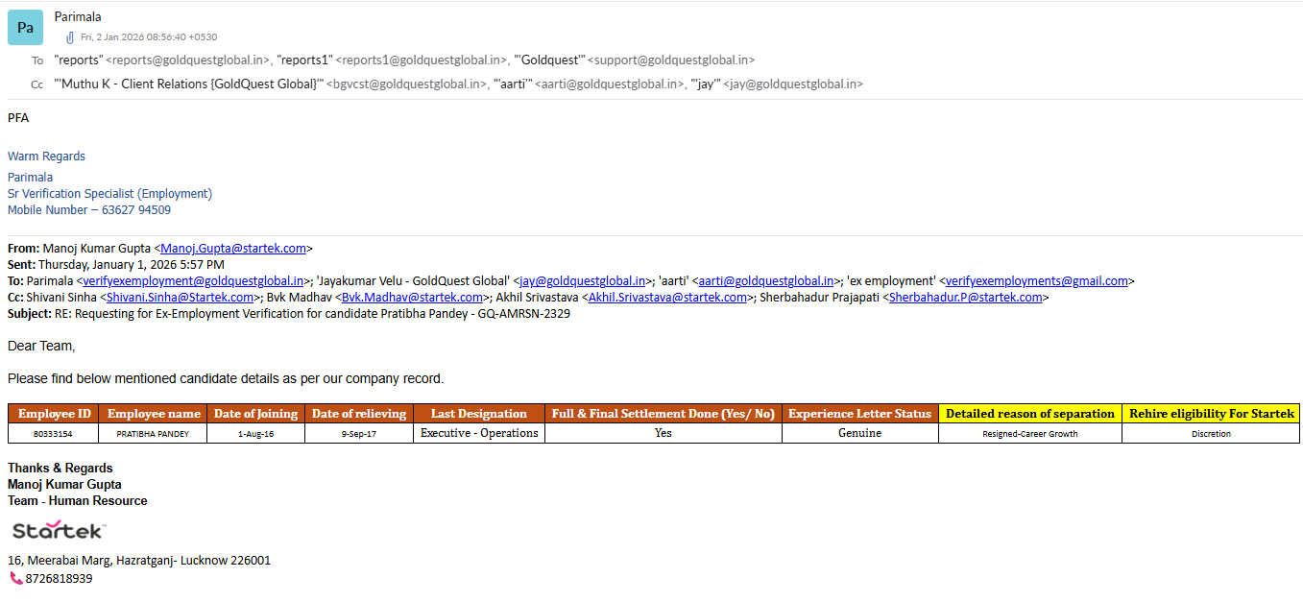
Task: Click reports@goldquestglobal.in recipient address
Action: 187,60
